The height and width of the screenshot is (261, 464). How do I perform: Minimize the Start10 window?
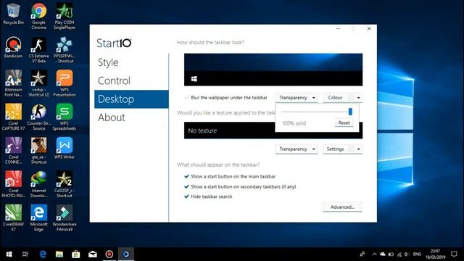(338, 29)
